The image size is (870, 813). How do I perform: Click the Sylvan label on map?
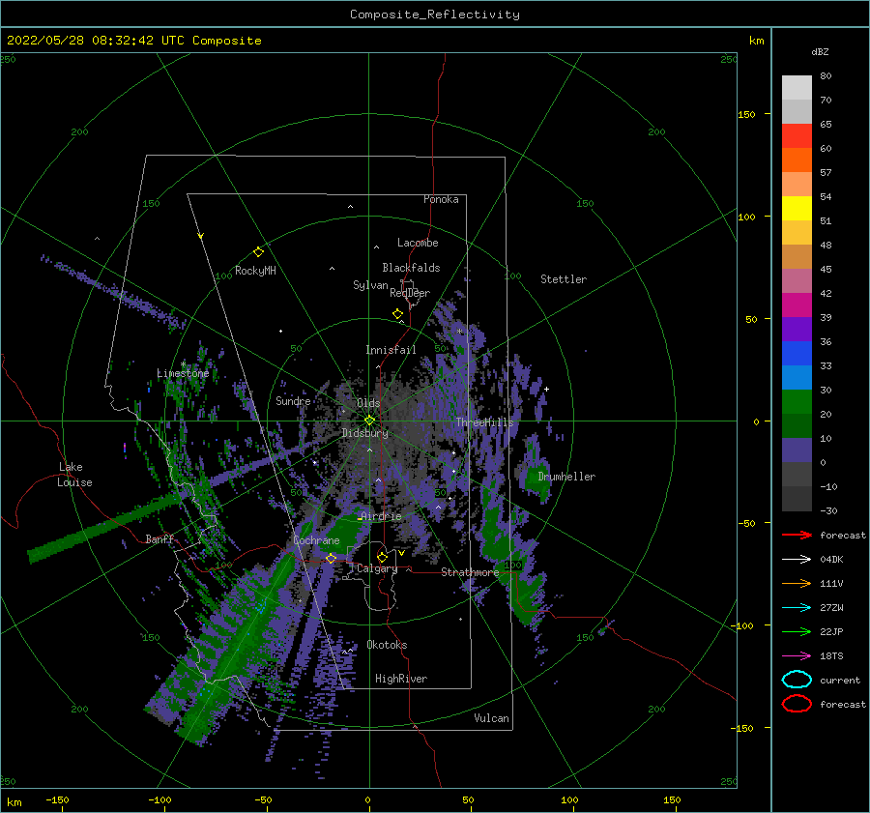(370, 285)
